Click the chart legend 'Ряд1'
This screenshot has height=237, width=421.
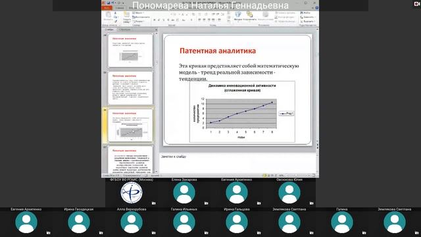tap(286, 113)
